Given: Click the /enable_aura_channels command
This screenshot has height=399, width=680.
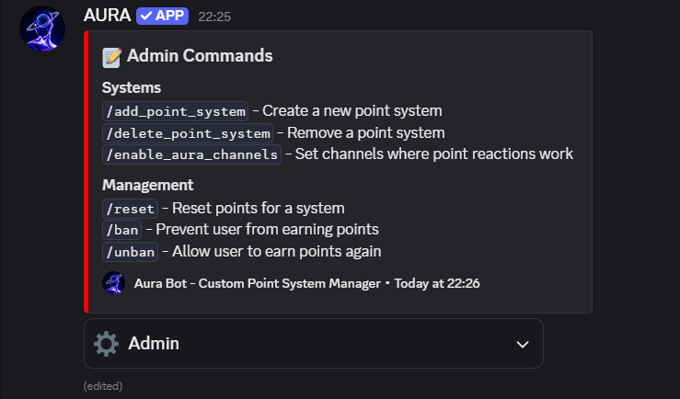Looking at the screenshot, I should point(191,154).
